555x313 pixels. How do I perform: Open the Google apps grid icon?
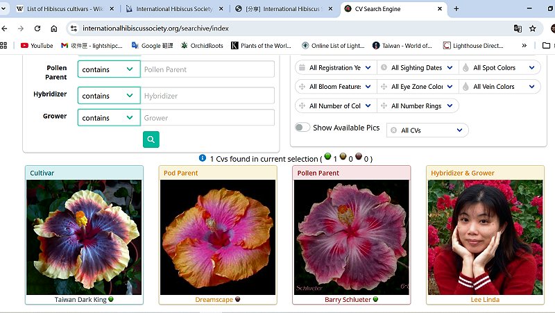(x=4, y=46)
